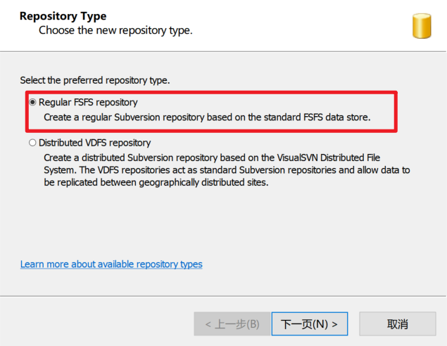Open Learn more about available repository types link
The height and width of the screenshot is (346, 447).
[111, 264]
